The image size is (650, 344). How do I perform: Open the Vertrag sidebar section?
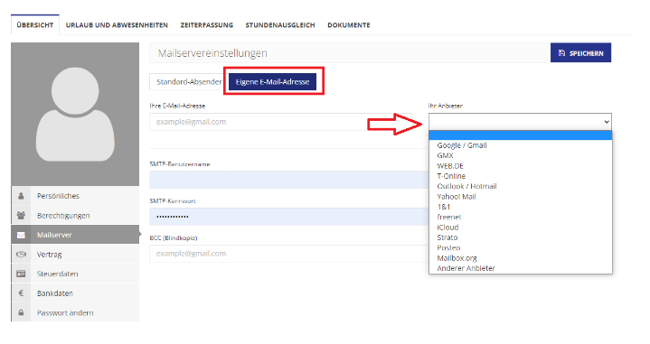coord(75,255)
